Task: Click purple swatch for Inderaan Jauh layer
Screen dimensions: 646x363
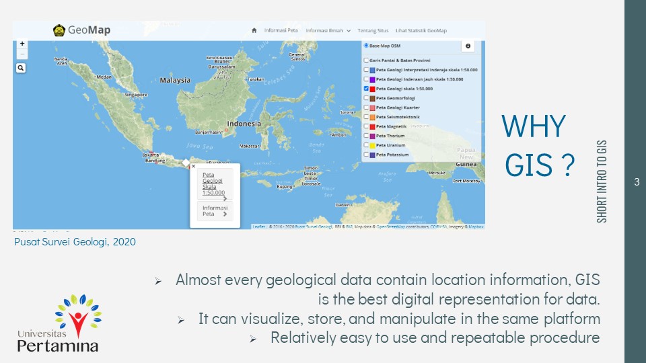Action: coord(372,79)
